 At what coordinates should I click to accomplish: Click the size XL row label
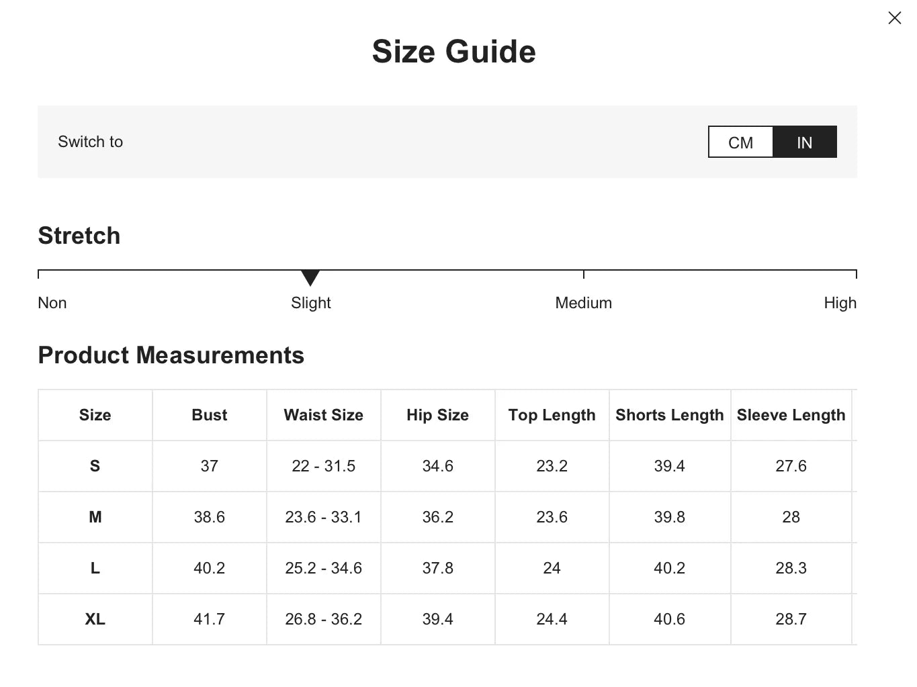coord(95,619)
